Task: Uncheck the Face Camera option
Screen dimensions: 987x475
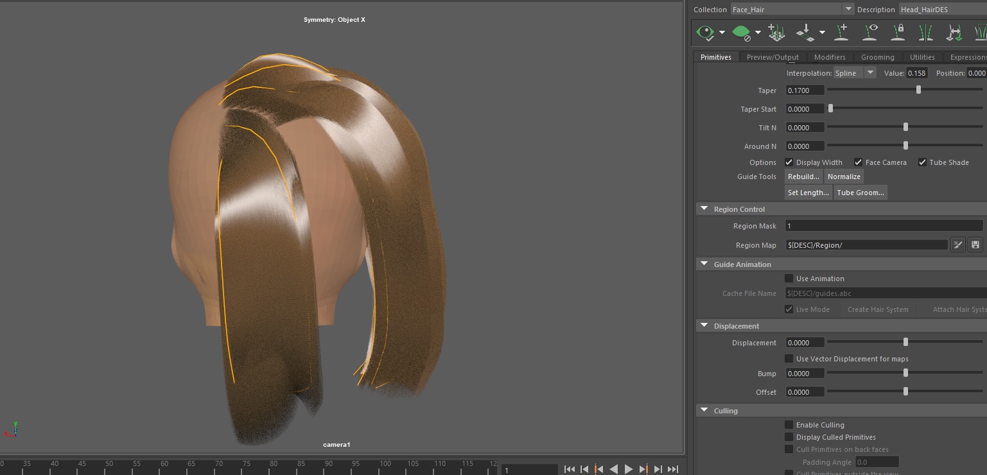Action: pyautogui.click(x=859, y=162)
